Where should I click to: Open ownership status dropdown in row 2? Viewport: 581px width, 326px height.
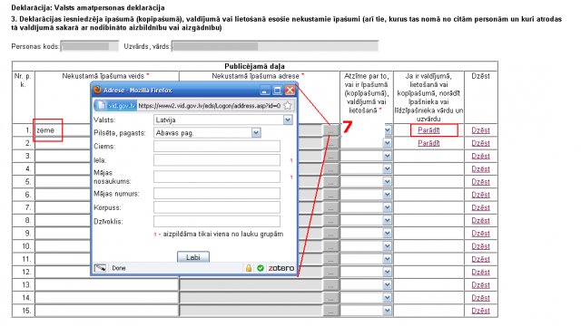click(388, 143)
